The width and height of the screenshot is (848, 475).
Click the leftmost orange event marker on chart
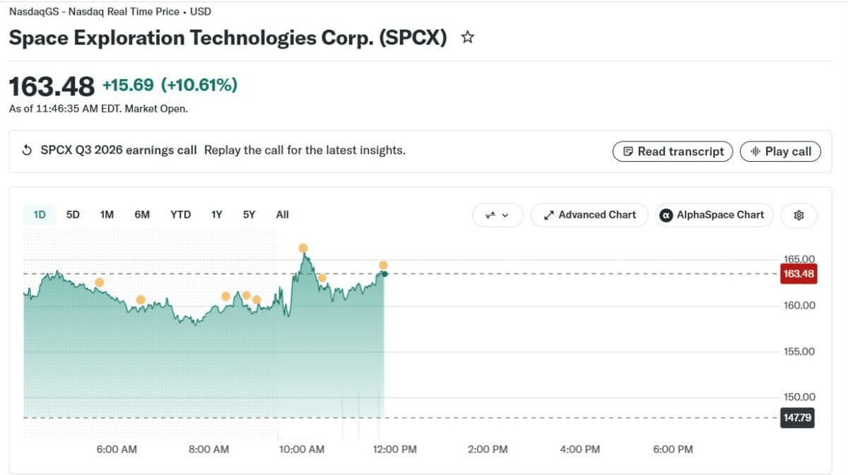click(100, 283)
